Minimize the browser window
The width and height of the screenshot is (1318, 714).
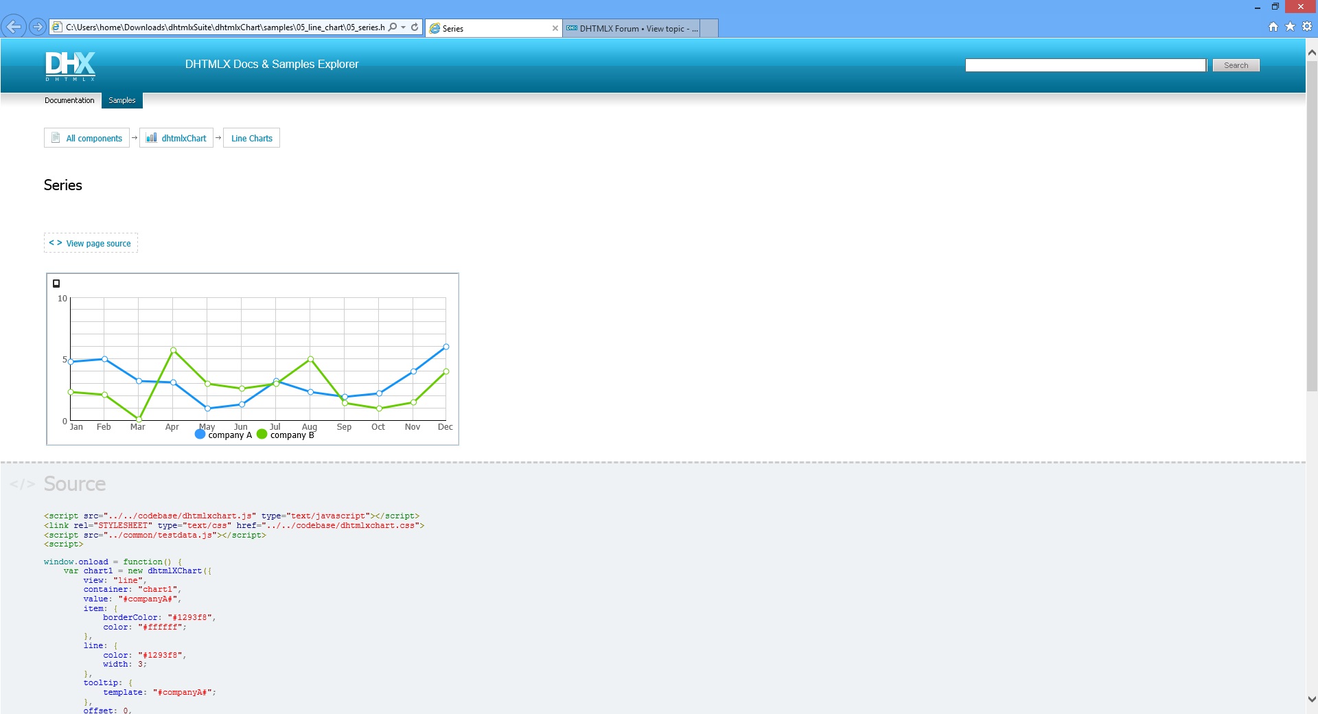[1258, 7]
